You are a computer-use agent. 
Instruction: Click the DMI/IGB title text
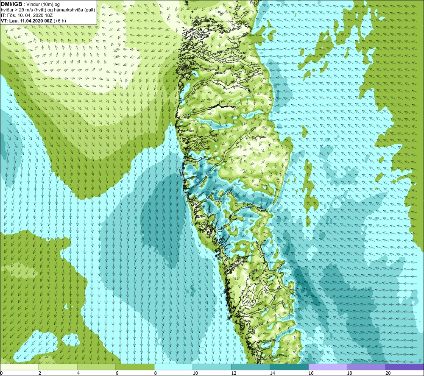11,4
